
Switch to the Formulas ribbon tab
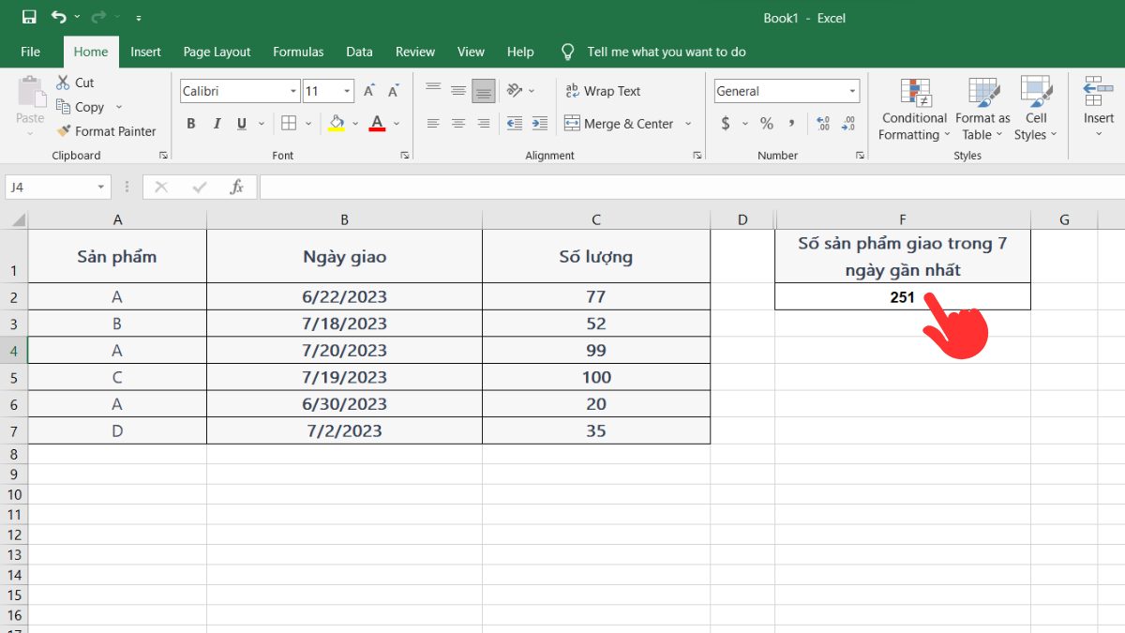(x=297, y=52)
